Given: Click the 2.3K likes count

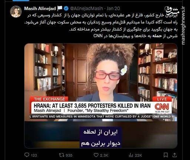Looking at the screenshot, I should click(104, 155).
